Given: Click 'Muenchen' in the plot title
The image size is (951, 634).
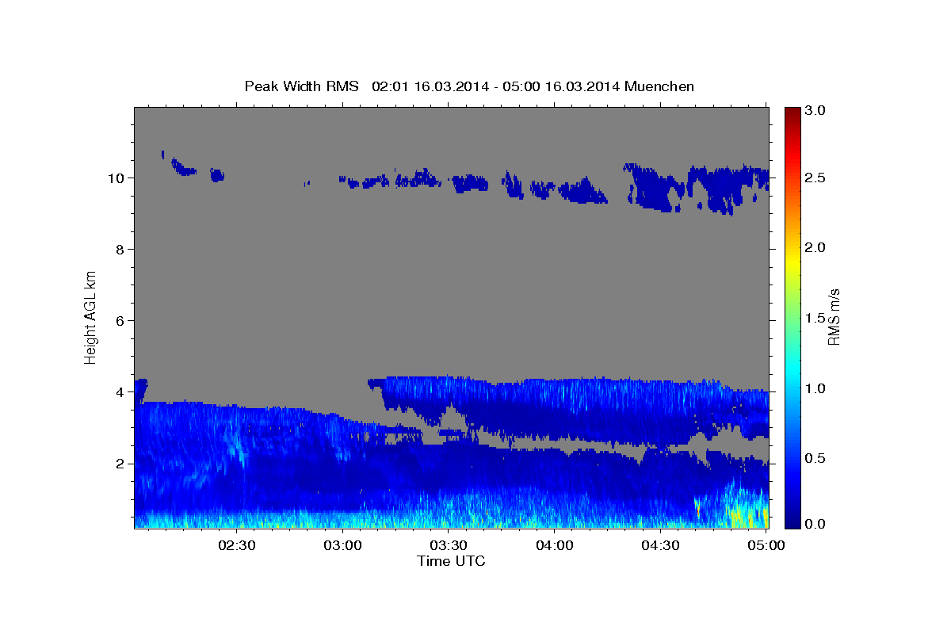Looking at the screenshot, I should pyautogui.click(x=659, y=86).
